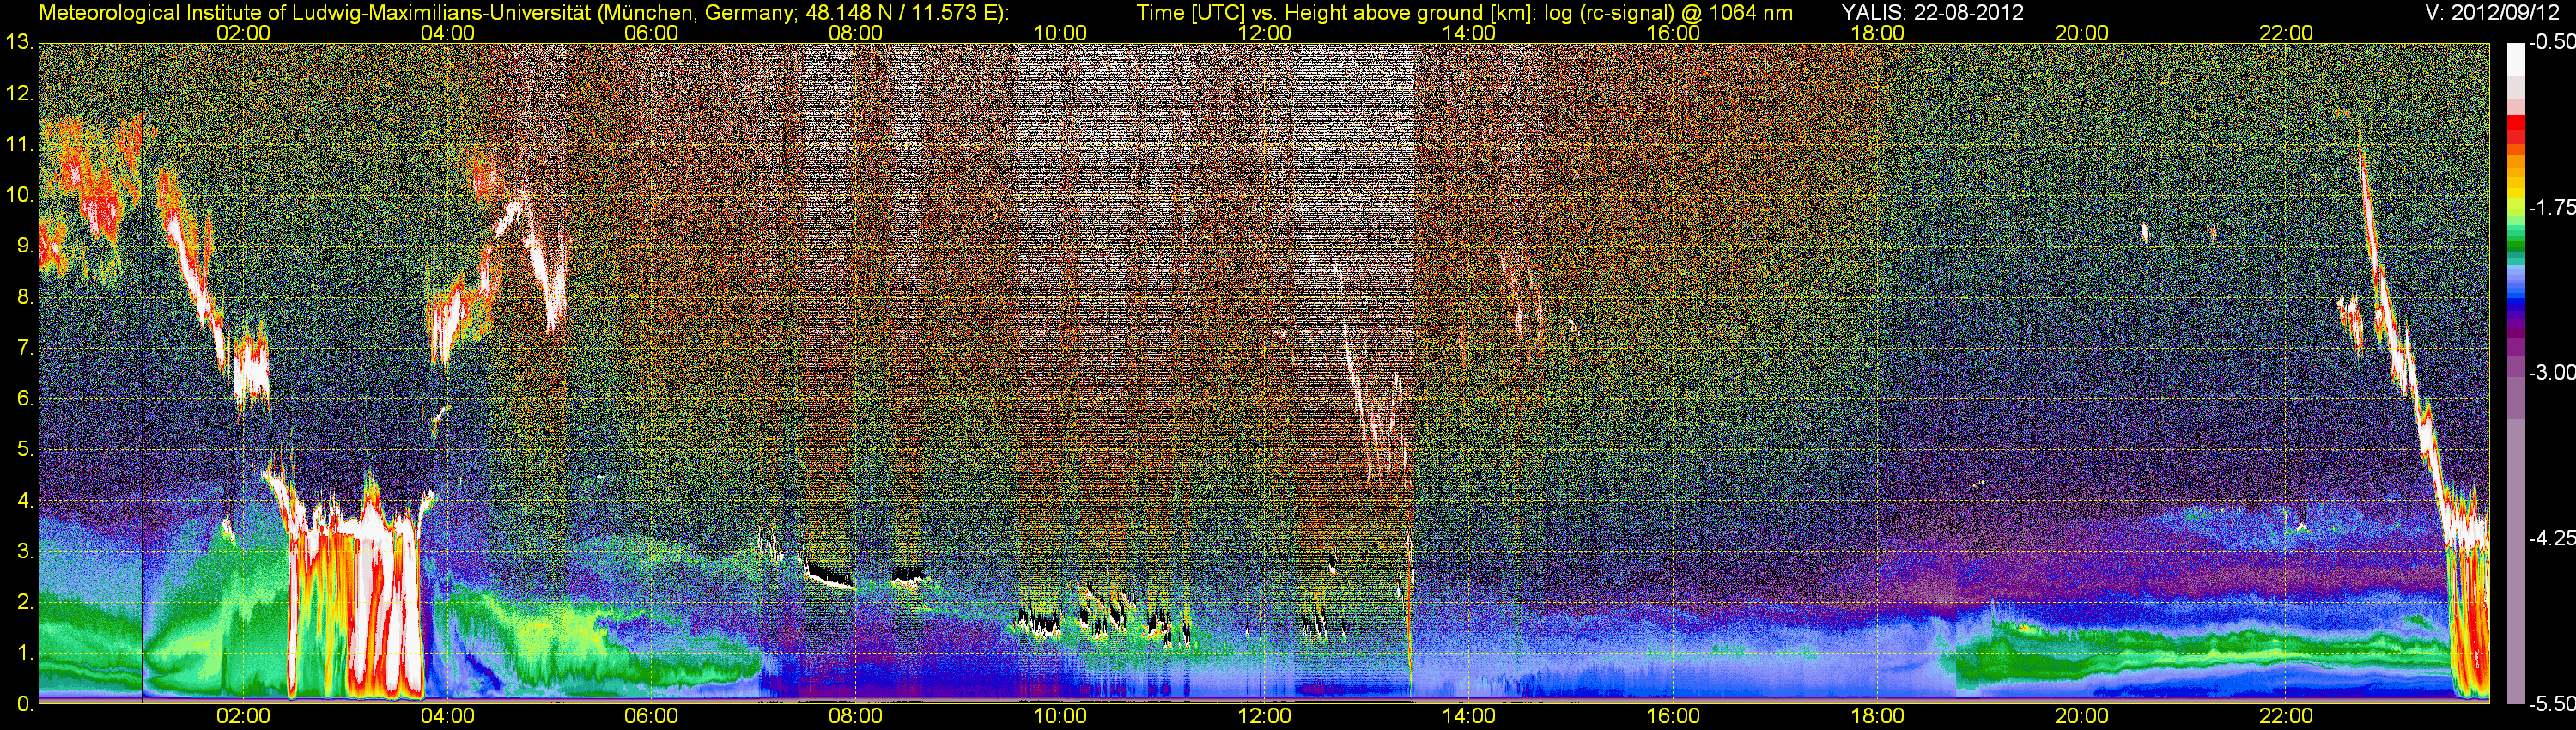Click the 22:00 label on the bottom time axis
2576x730 pixels.
(2286, 716)
